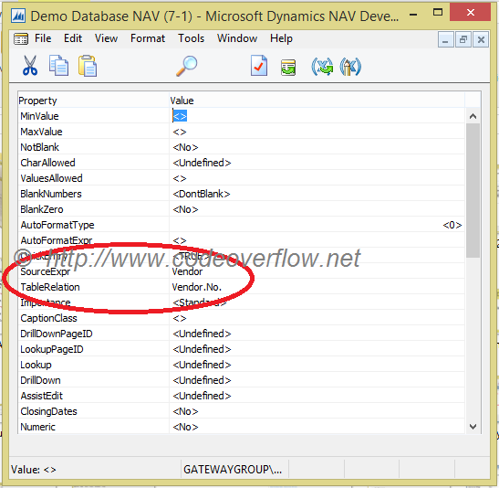Click the SourceExpr property name
The width and height of the screenshot is (499, 488).
coord(46,271)
